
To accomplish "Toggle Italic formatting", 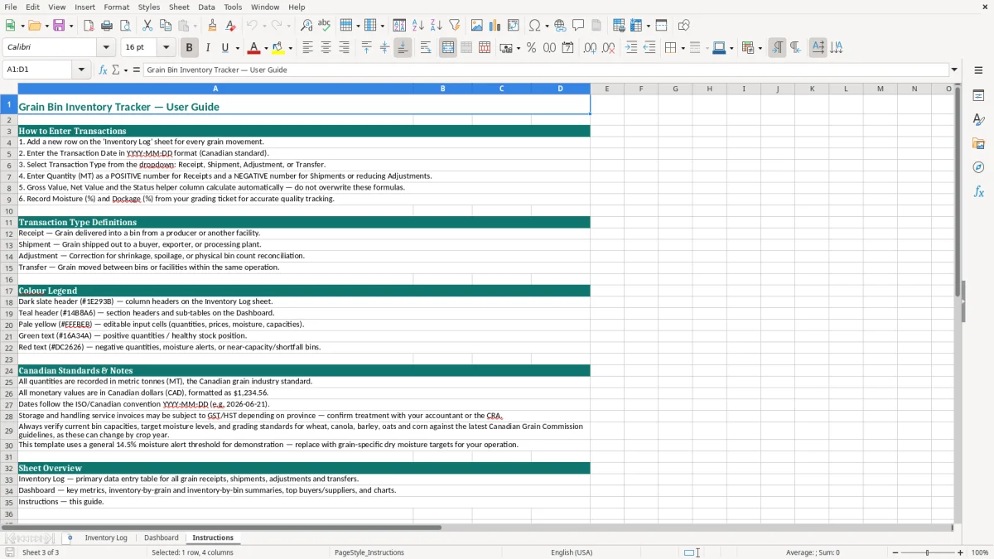I will (x=207, y=48).
